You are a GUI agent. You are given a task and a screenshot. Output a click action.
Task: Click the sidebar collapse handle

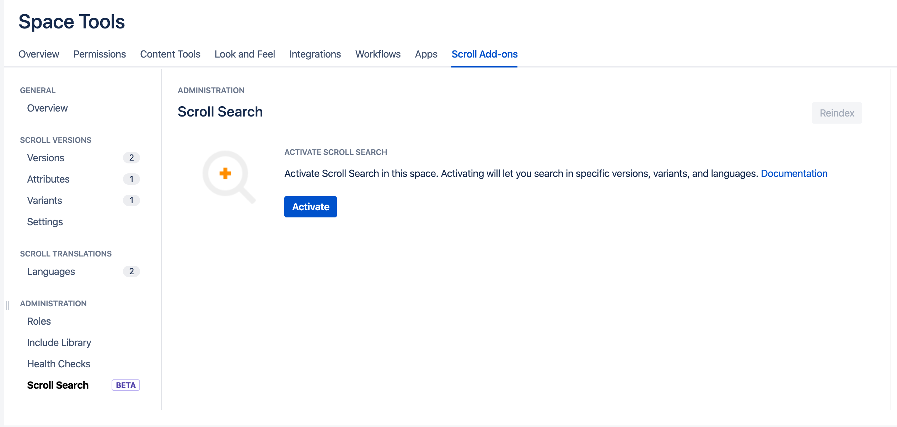(7, 306)
